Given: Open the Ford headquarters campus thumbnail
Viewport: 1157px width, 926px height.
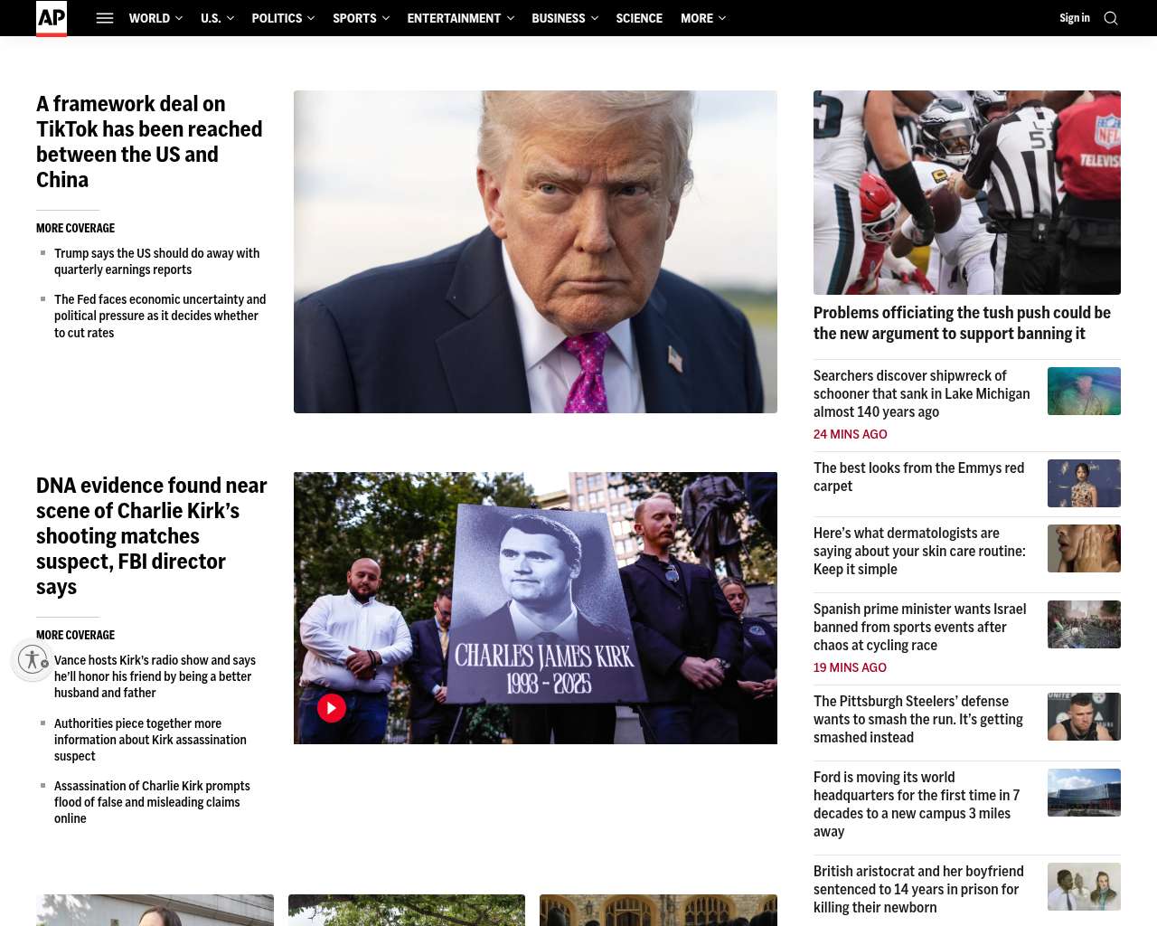Looking at the screenshot, I should [x=1084, y=792].
